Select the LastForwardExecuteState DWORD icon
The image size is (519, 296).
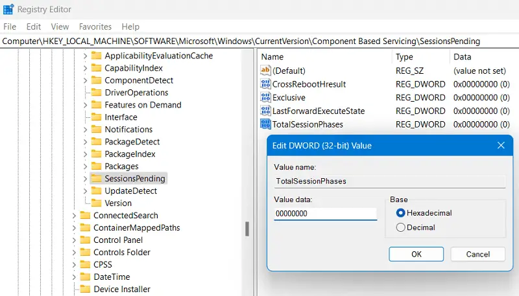click(265, 111)
